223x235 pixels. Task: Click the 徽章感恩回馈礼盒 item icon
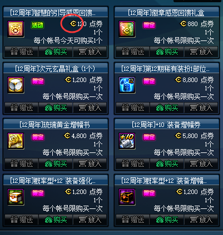coord(127,29)
